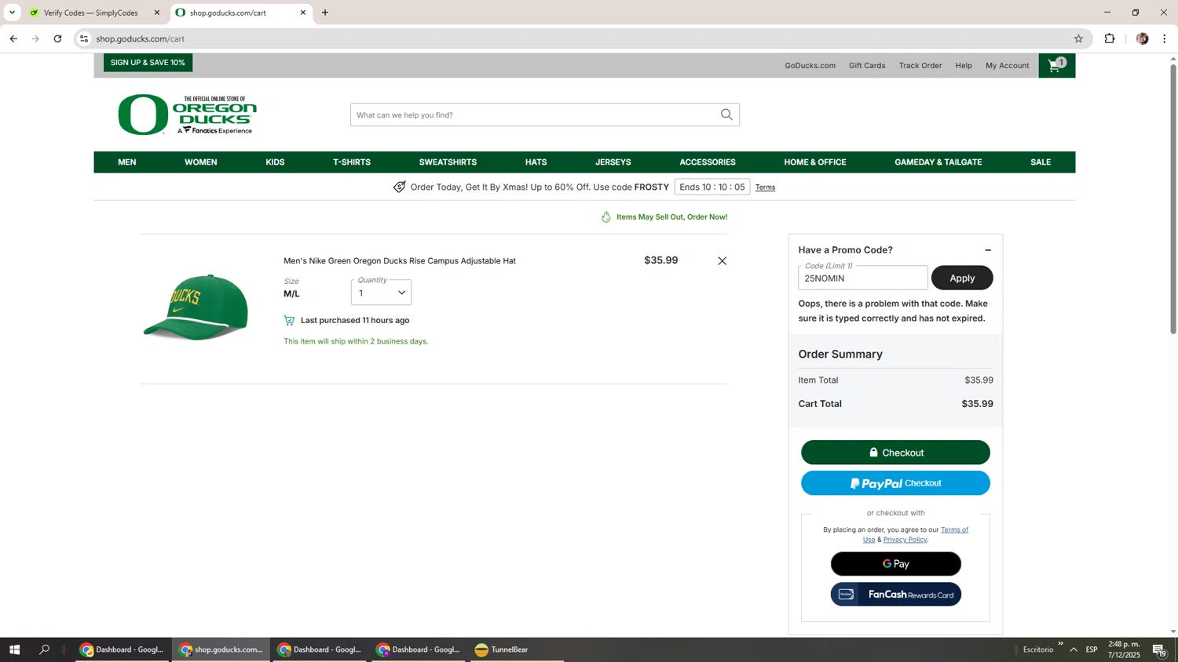The image size is (1178, 662).
Task: Reload the page
Action: pos(57,38)
